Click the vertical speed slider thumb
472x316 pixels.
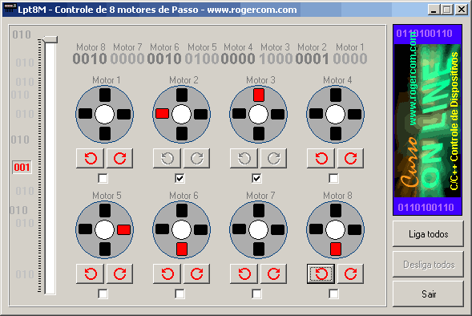tap(50, 39)
